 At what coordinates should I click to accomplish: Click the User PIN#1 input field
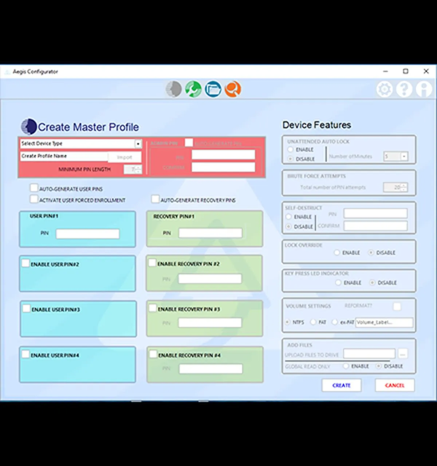coord(87,234)
